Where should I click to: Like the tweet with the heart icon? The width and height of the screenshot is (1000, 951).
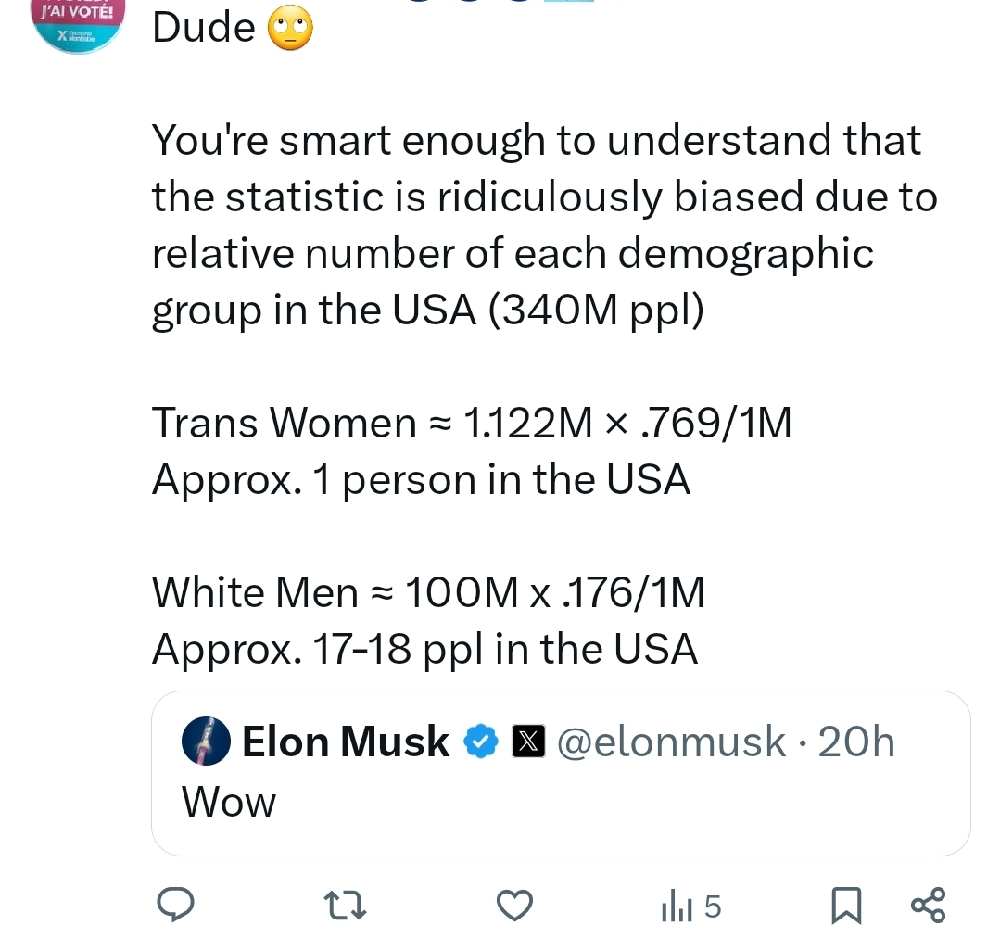pos(515,906)
